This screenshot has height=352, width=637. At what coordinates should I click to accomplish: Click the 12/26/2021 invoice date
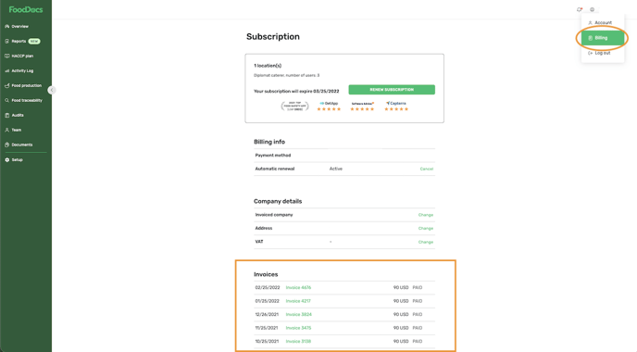(x=267, y=315)
